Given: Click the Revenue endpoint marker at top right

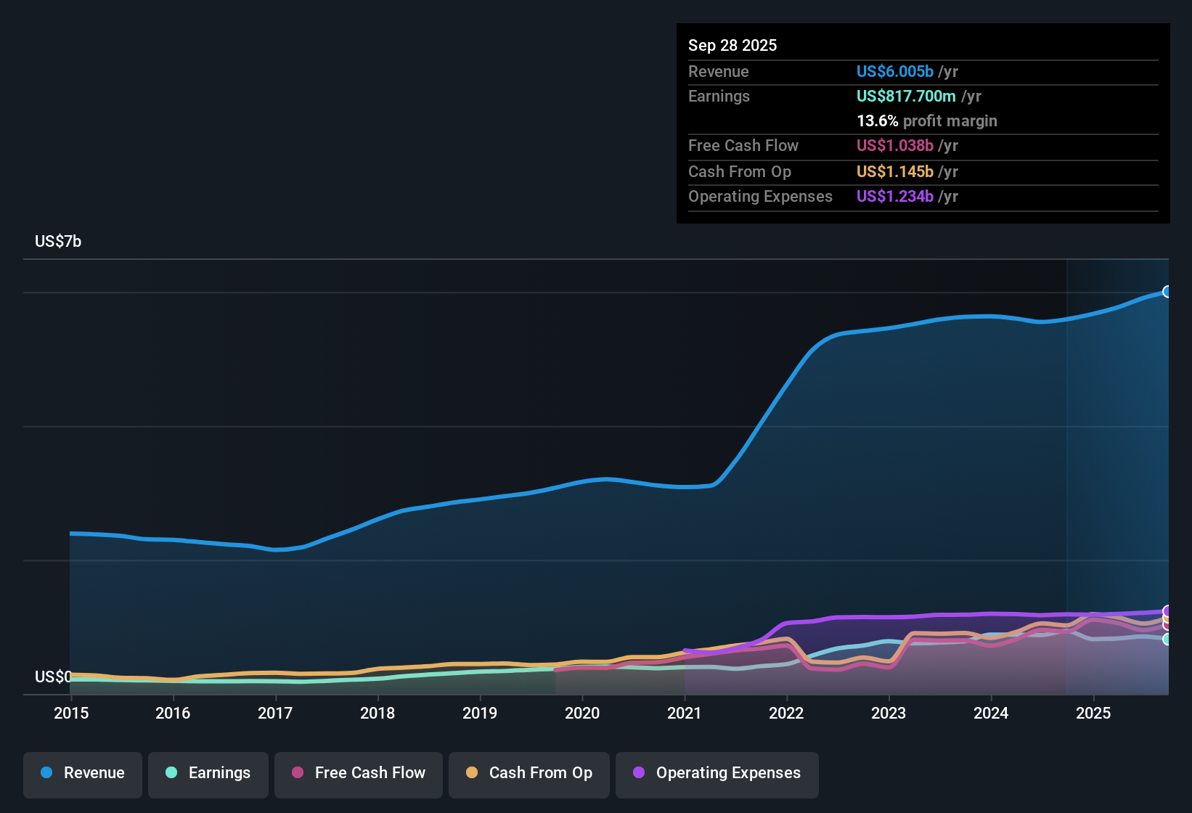Looking at the screenshot, I should click(1167, 290).
